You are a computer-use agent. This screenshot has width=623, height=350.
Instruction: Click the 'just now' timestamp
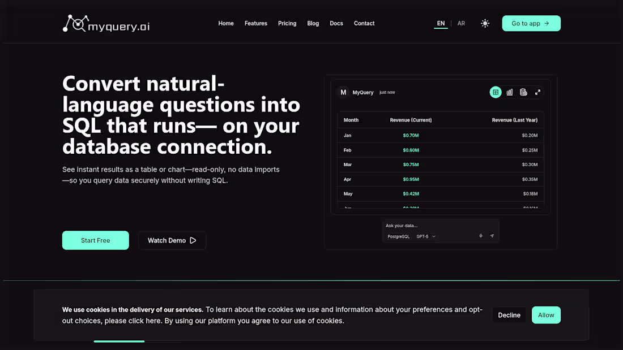(387, 93)
